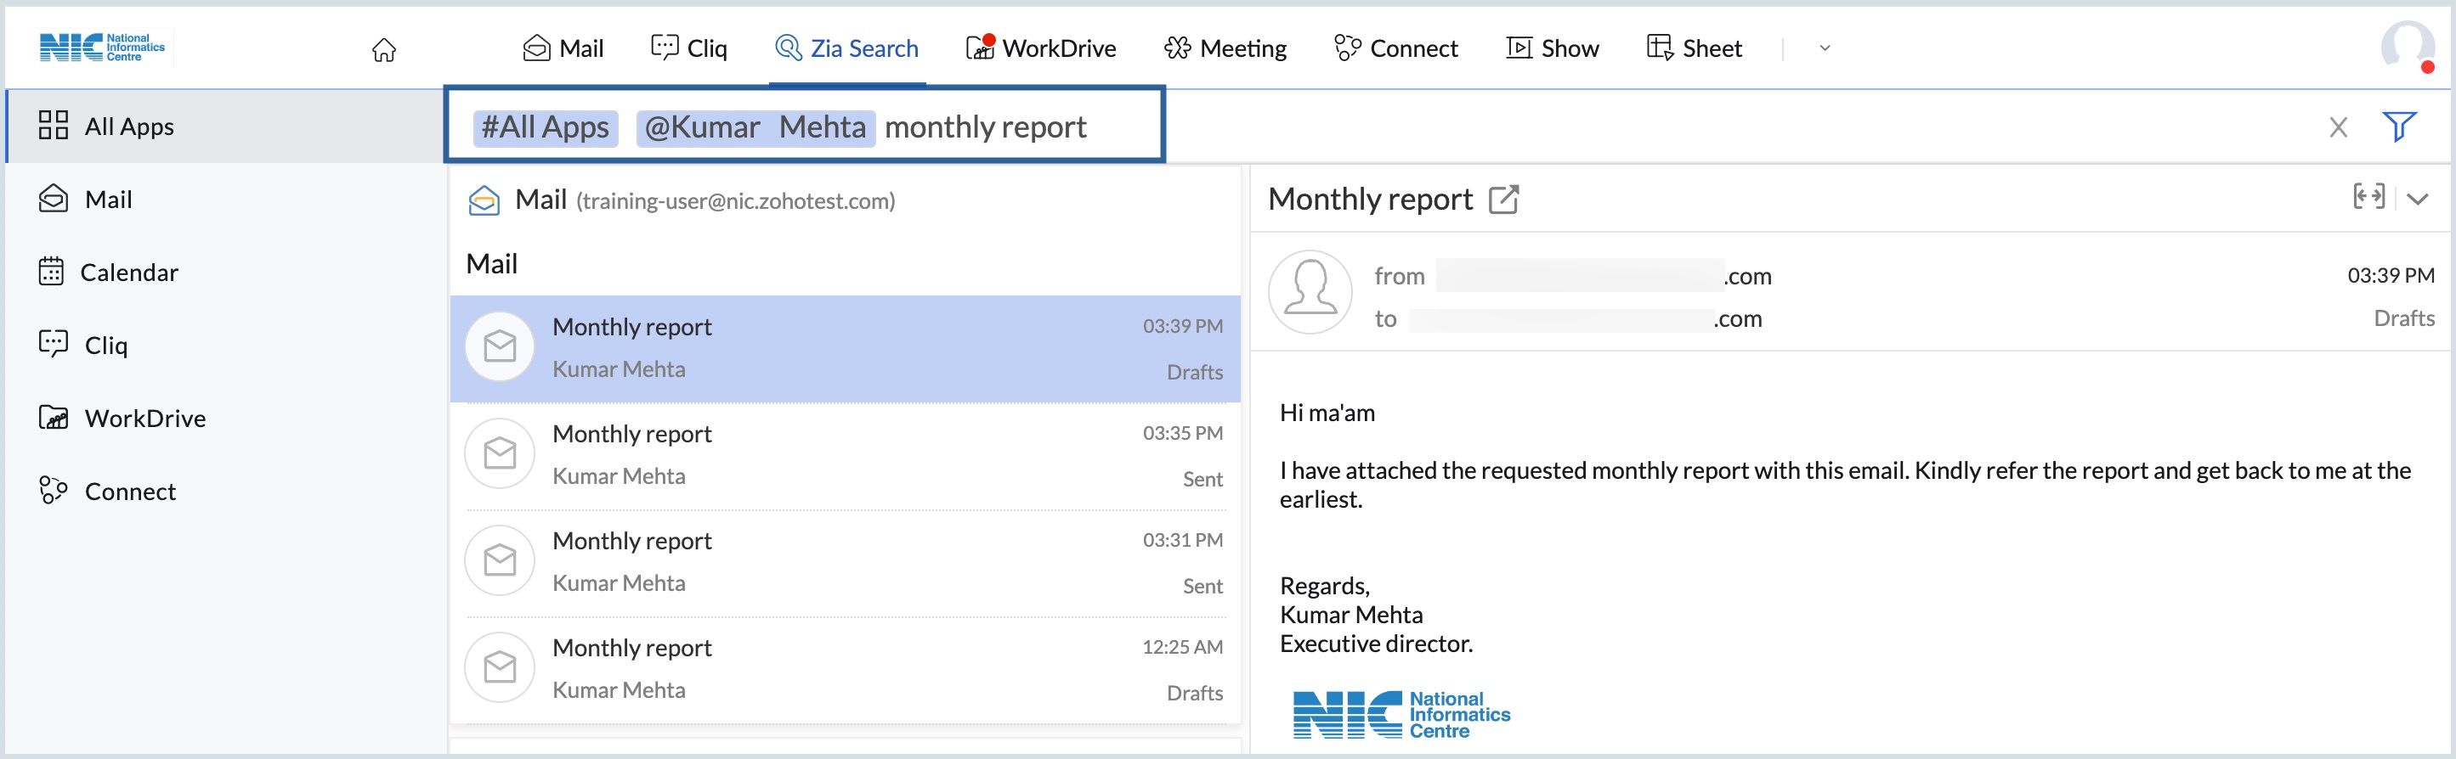Switch to the Zia Search tab
The height and width of the screenshot is (759, 2456).
pyautogui.click(x=846, y=48)
